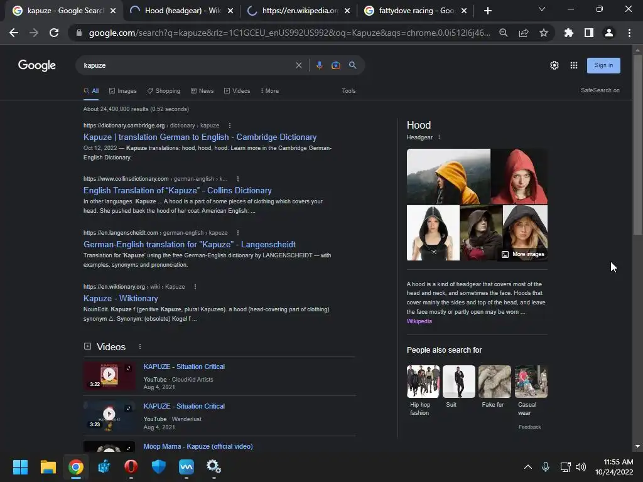Screen dimensions: 643x482
Task: Open the Videos section options menu
Action: [x=140, y=346]
